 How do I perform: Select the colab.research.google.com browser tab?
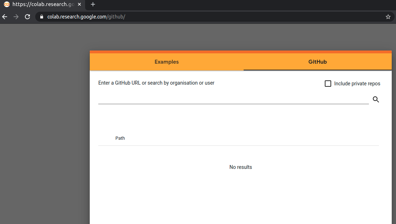(43, 4)
